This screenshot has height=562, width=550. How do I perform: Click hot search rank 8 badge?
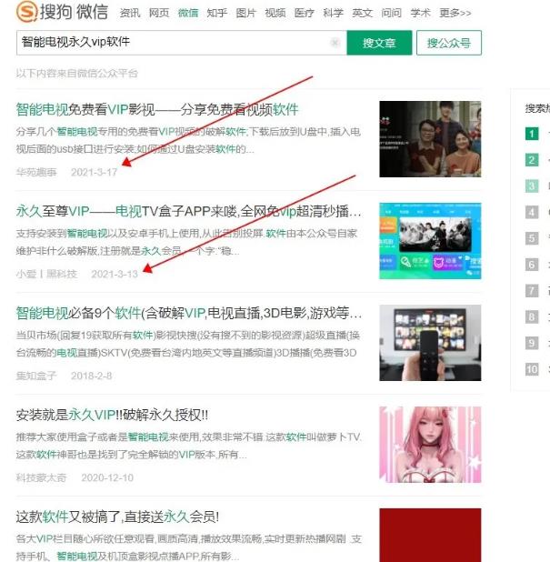[x=532, y=316]
